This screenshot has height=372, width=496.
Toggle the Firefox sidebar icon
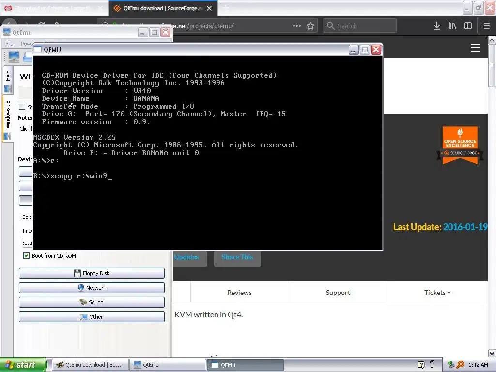click(468, 26)
